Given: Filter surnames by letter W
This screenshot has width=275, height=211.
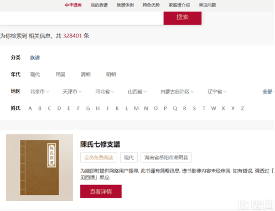Looking at the screenshot, I should click(x=214, y=108).
